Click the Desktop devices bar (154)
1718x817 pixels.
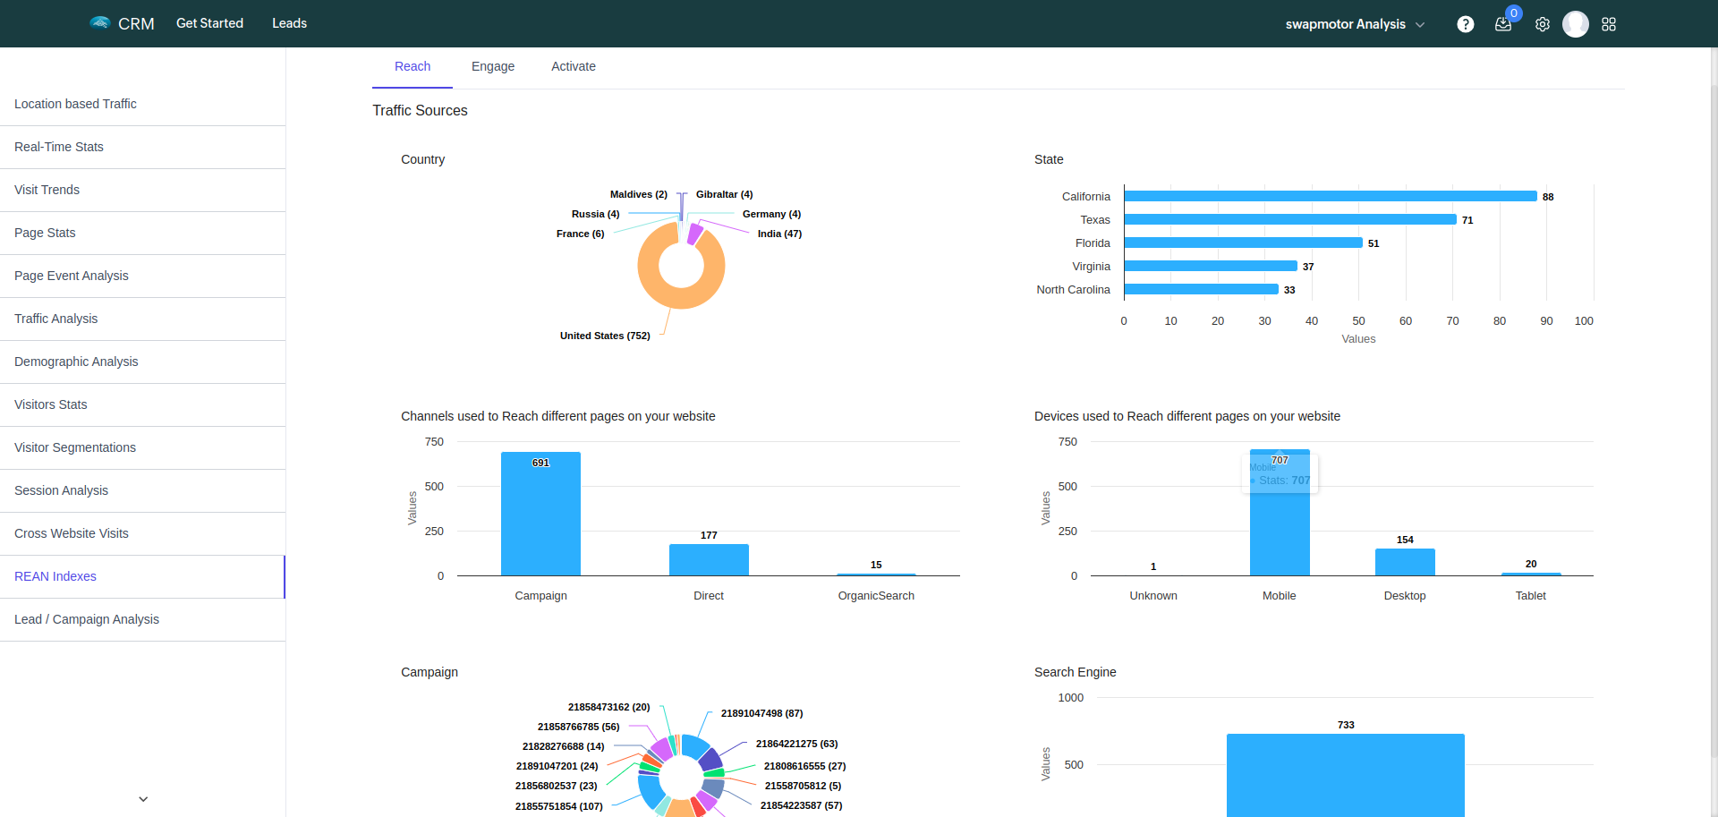1405,562
